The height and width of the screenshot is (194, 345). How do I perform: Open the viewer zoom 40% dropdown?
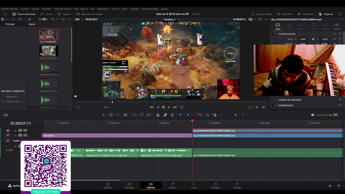pos(79,19)
